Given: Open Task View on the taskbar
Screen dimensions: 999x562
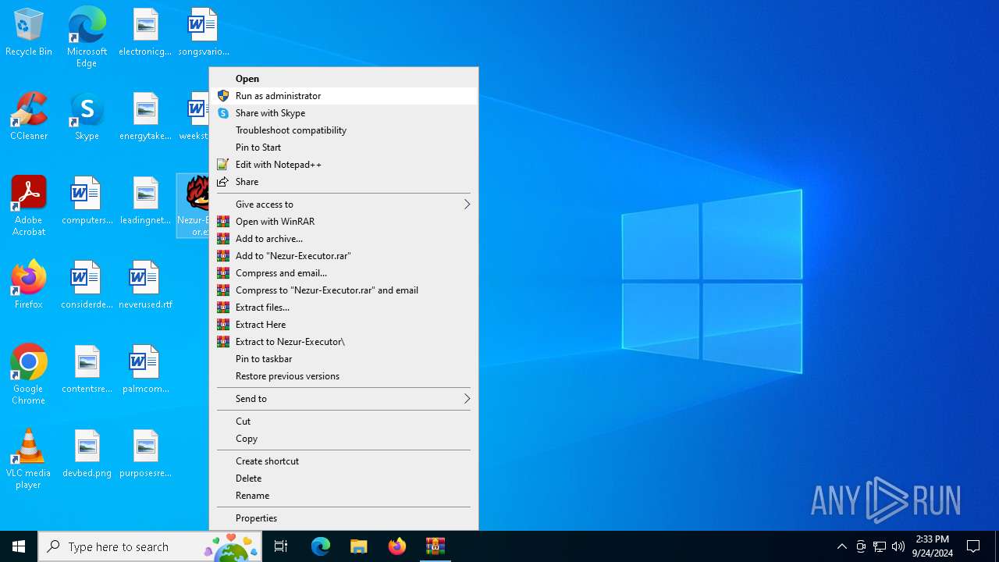Looking at the screenshot, I should tap(281, 546).
